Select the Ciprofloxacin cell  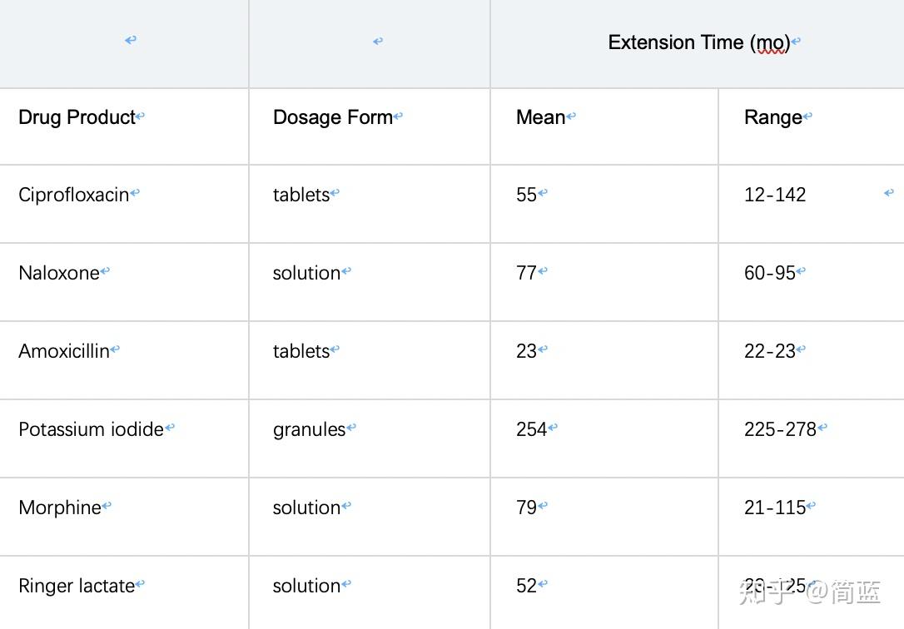74,195
